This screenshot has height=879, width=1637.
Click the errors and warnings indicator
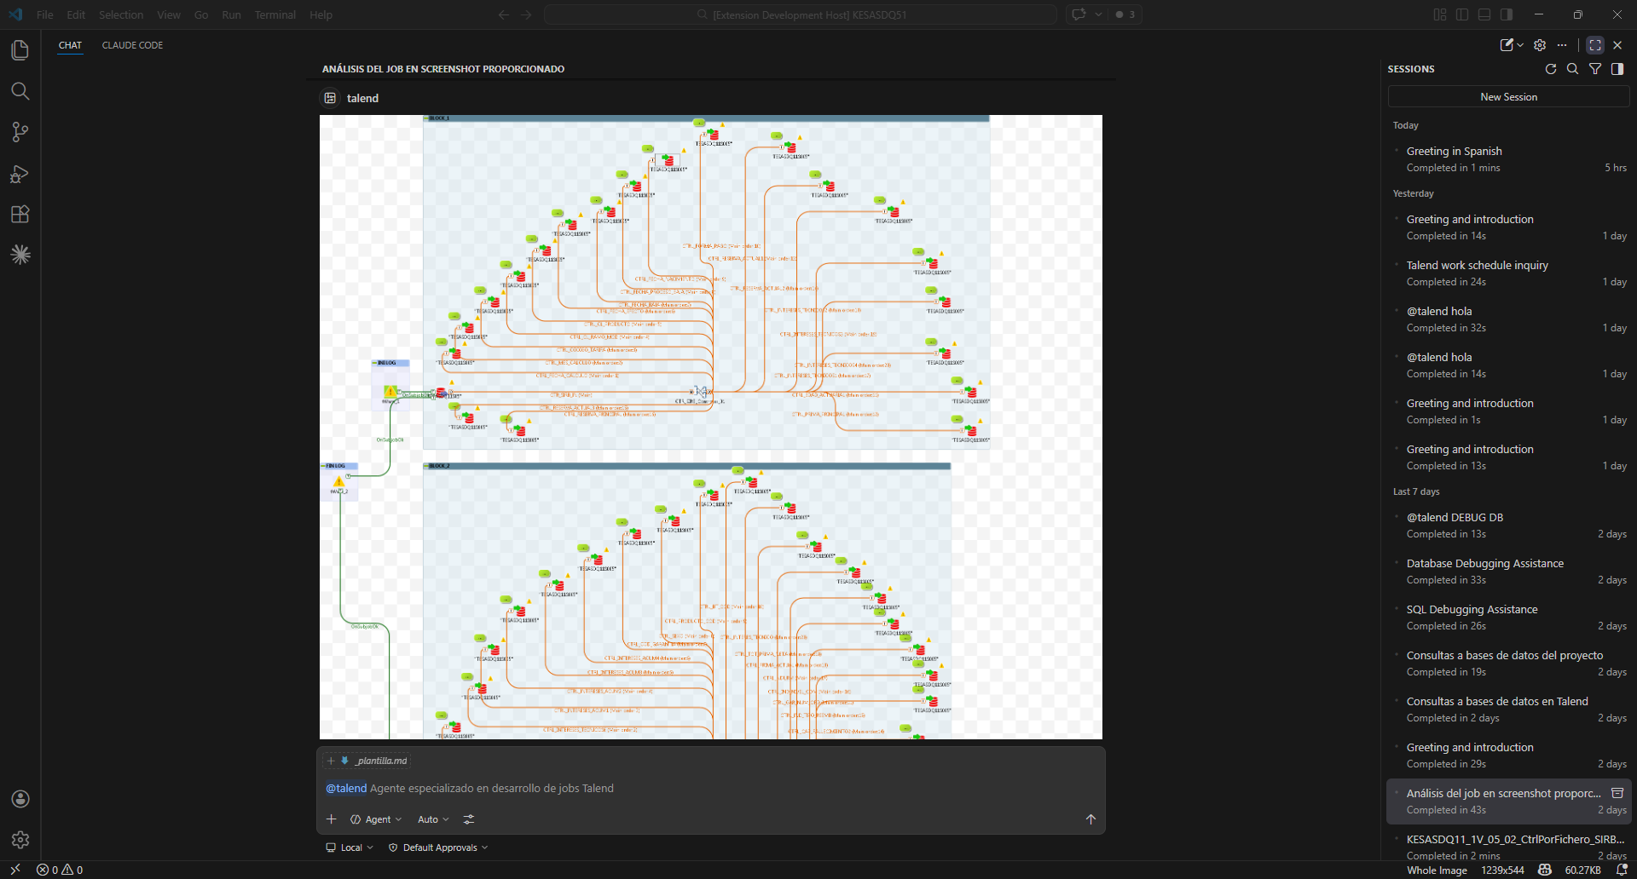[60, 870]
